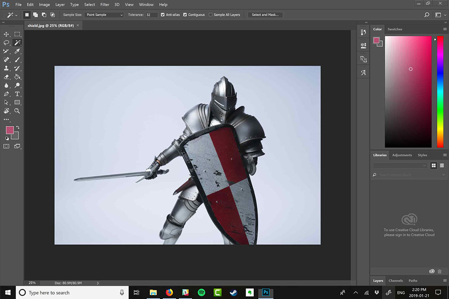The image size is (449, 299).
Task: Expand the status bar info arrow
Action: 98,283
